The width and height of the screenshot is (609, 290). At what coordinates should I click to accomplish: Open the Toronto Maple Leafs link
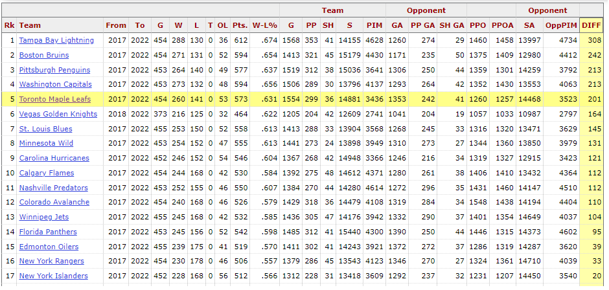(55, 99)
